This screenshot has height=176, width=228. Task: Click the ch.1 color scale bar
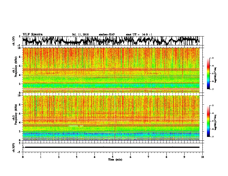click(208, 74)
